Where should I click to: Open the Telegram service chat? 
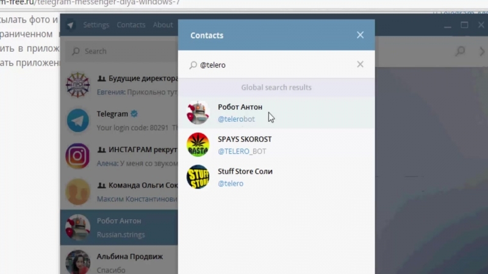click(119, 121)
